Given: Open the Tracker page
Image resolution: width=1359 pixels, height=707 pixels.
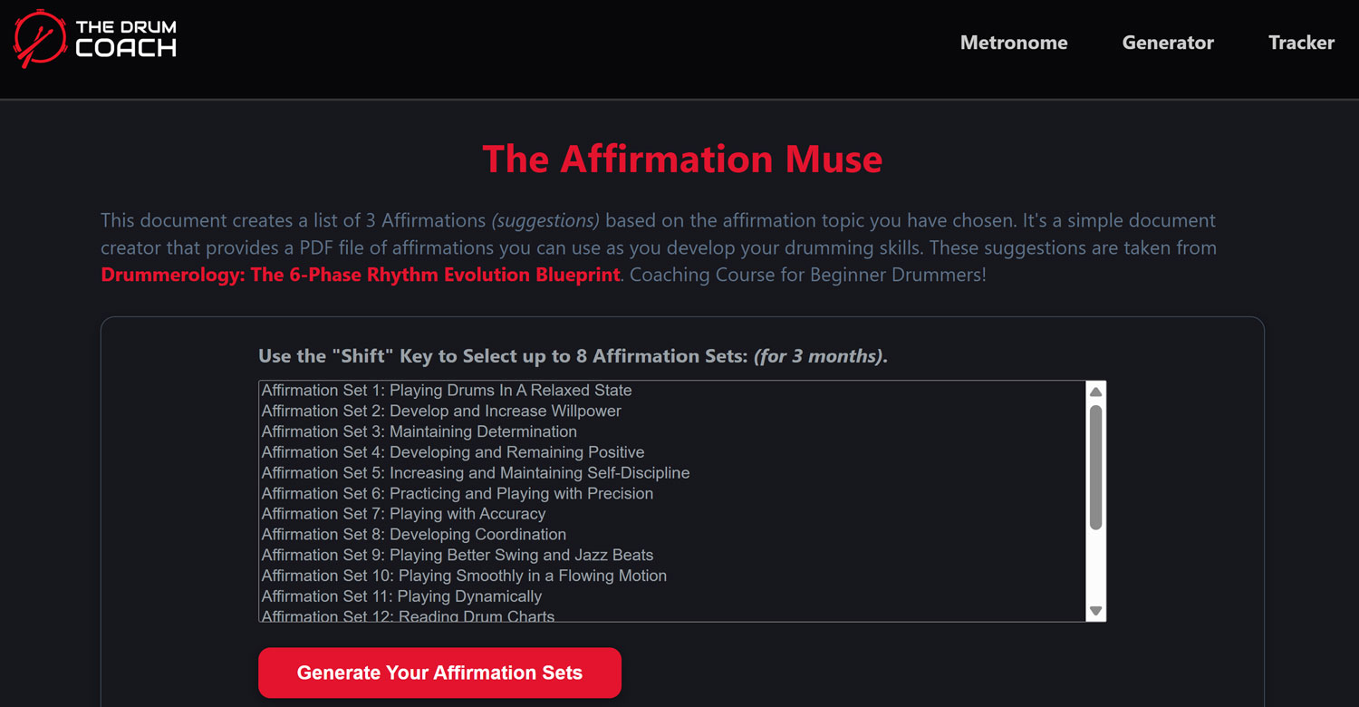Looking at the screenshot, I should [x=1301, y=43].
